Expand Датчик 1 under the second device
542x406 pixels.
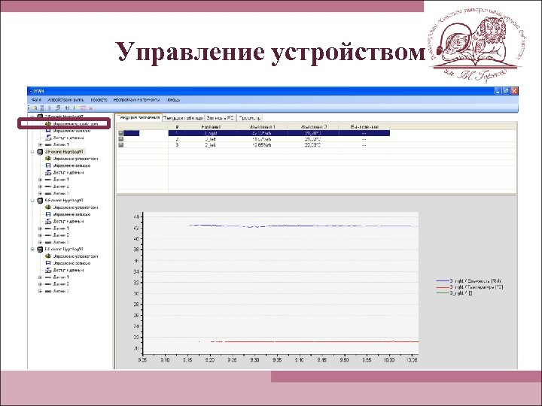pyautogui.click(x=40, y=180)
